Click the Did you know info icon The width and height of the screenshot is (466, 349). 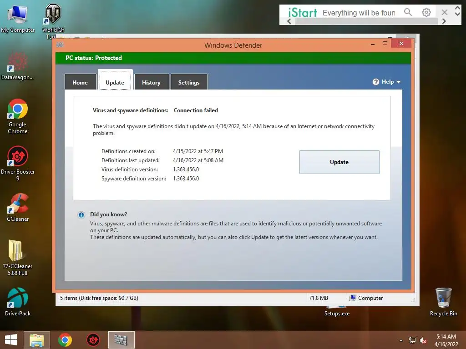[x=81, y=215]
